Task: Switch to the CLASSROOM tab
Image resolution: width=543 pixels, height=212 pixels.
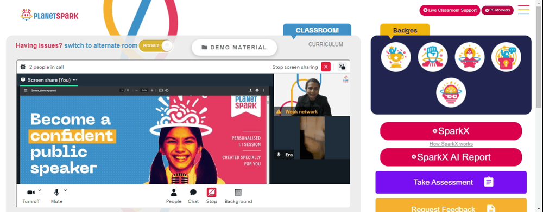Action: (x=317, y=30)
